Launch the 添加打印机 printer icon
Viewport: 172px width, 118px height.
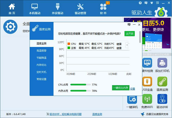tap(162, 63)
